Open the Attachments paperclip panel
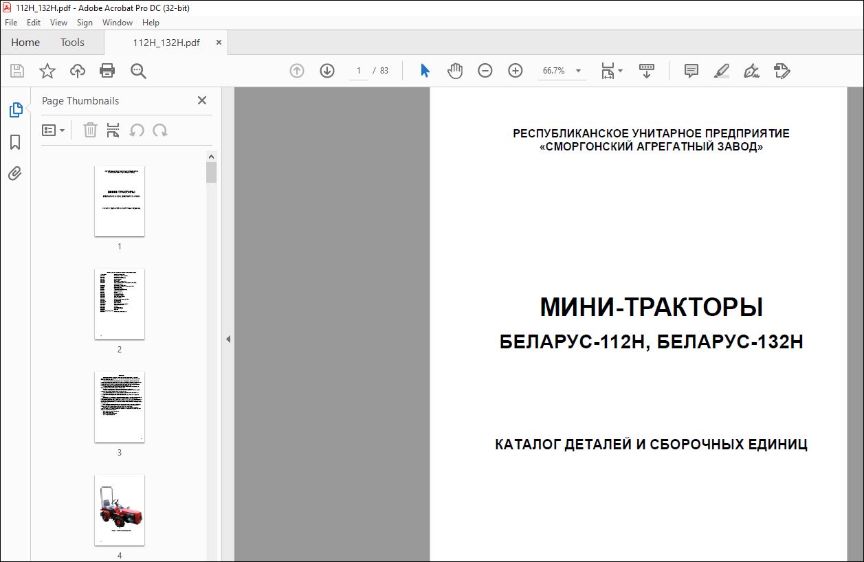This screenshot has height=562, width=864. [15, 173]
